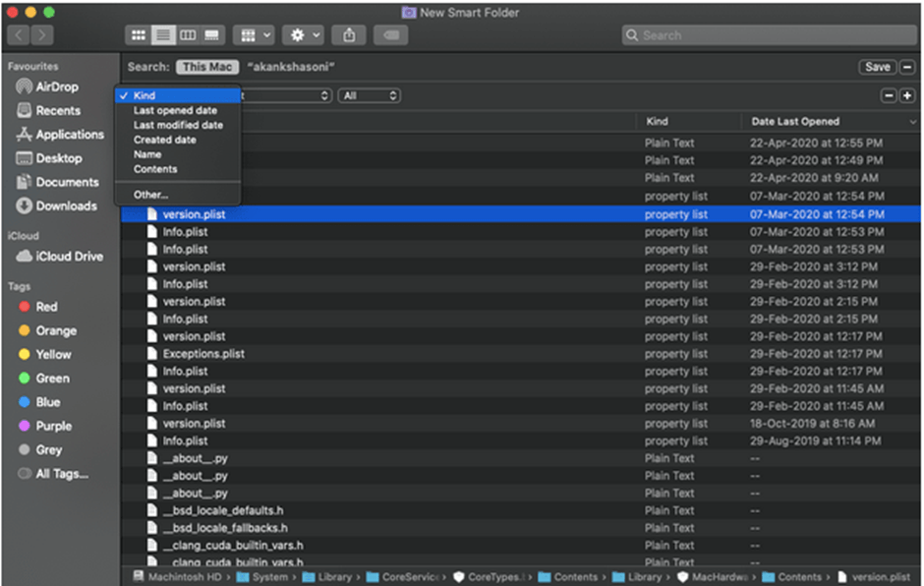
Task: Choose Kind in the attribute menu
Action: (x=177, y=95)
